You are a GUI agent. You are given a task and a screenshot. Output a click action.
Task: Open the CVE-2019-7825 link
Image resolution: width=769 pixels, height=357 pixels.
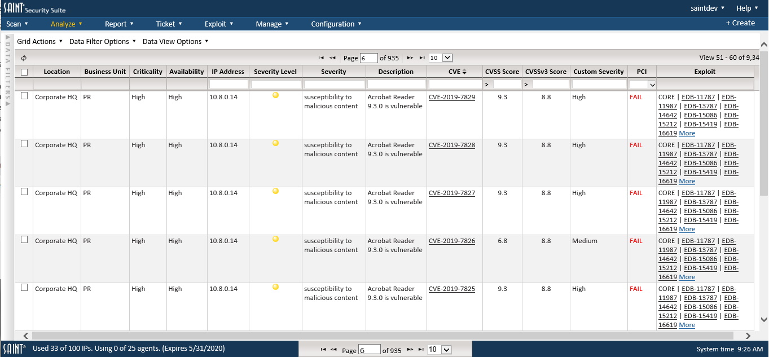[452, 289]
